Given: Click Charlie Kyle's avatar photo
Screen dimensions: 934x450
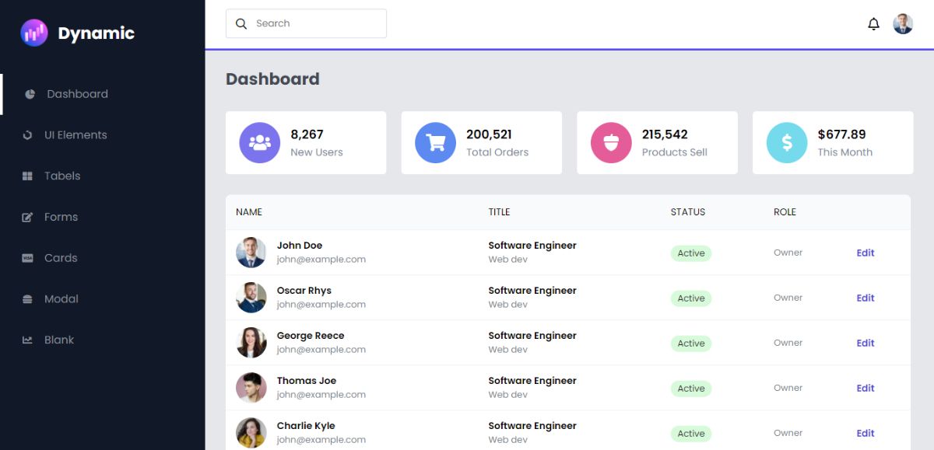Looking at the screenshot, I should [x=251, y=433].
